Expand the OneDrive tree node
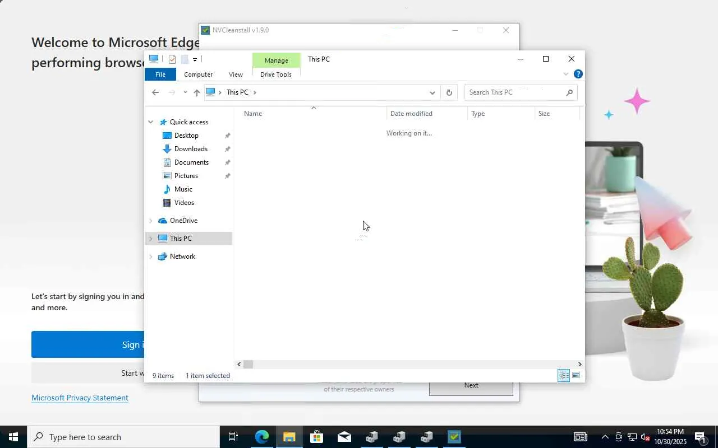The height and width of the screenshot is (448, 718). coord(150,221)
